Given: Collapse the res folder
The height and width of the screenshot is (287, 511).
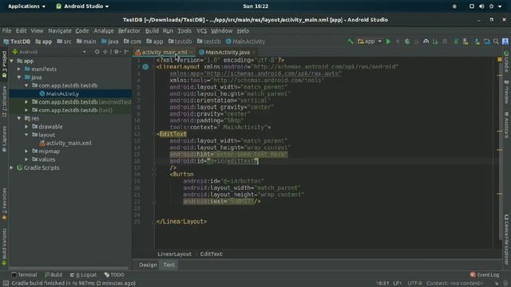Looking at the screenshot, I should pos(19,119).
